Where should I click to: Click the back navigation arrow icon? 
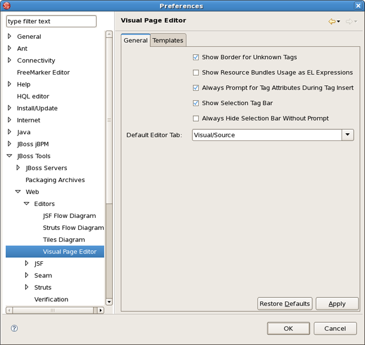332,21
